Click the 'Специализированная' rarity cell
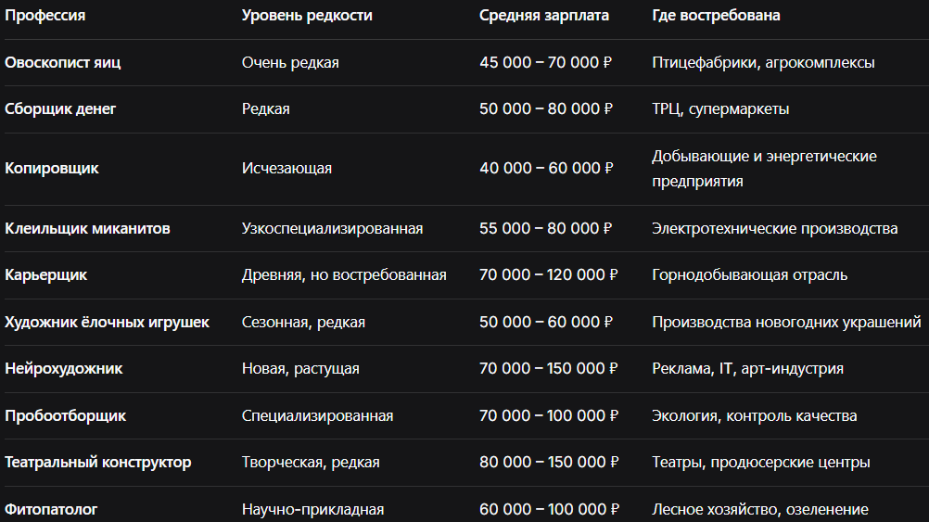Image resolution: width=929 pixels, height=522 pixels. (318, 416)
